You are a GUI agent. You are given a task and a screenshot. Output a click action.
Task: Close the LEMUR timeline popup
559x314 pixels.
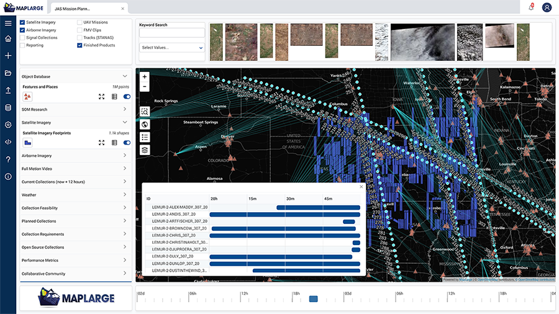pyautogui.click(x=361, y=186)
